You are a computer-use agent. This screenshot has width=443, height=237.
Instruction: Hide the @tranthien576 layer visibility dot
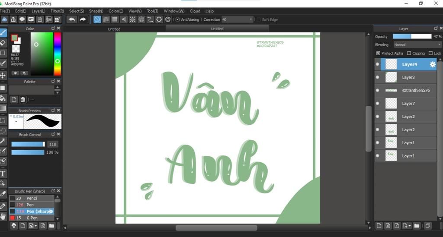coord(377,91)
